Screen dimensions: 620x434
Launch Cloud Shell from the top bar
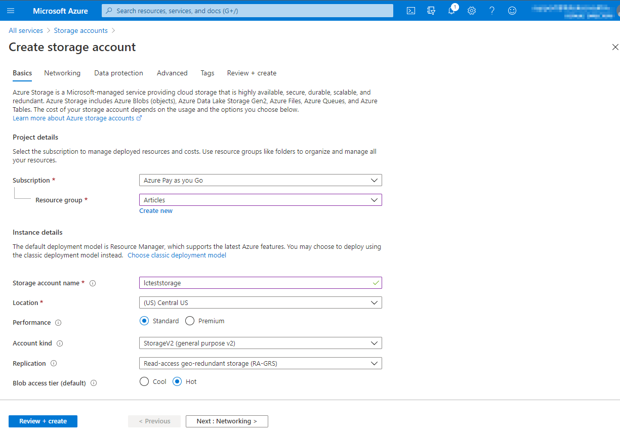tap(411, 11)
